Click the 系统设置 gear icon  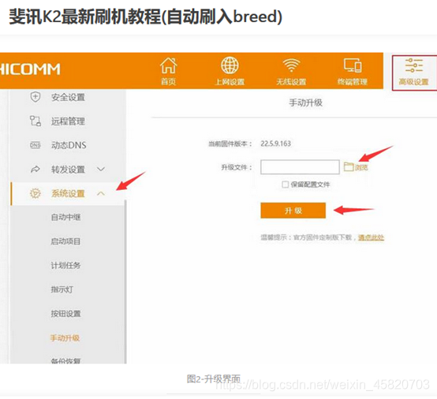[x=35, y=193]
